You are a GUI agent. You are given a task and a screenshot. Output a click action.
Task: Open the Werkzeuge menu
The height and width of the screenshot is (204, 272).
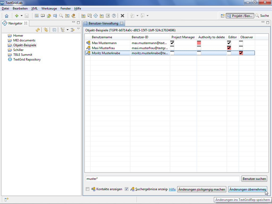click(x=49, y=8)
